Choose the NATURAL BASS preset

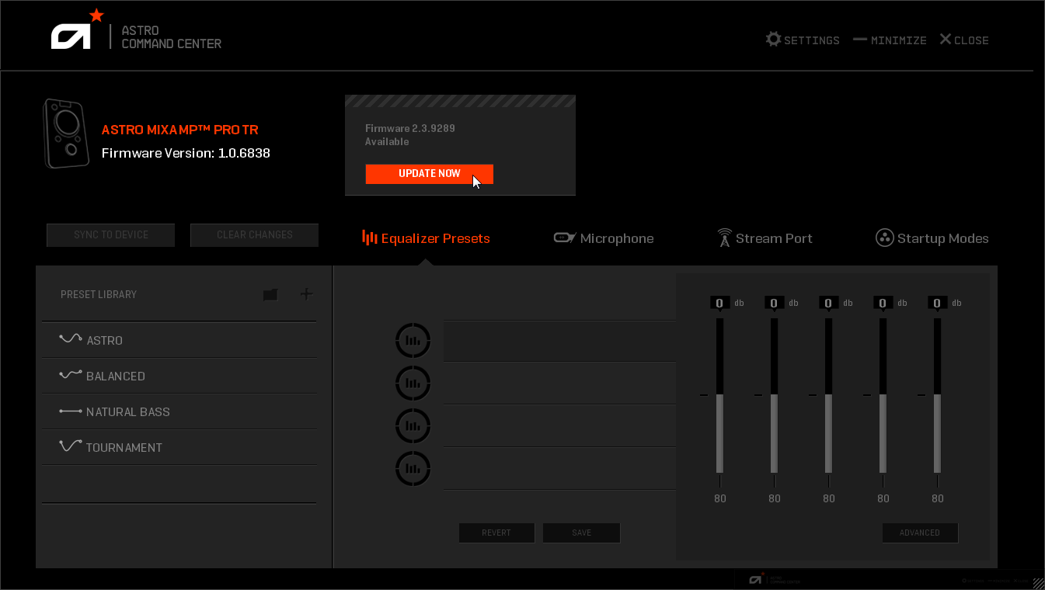tap(127, 411)
